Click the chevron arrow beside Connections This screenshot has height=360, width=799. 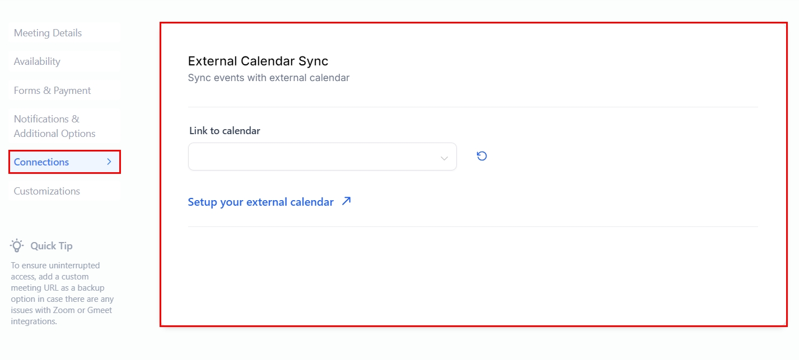(x=109, y=162)
